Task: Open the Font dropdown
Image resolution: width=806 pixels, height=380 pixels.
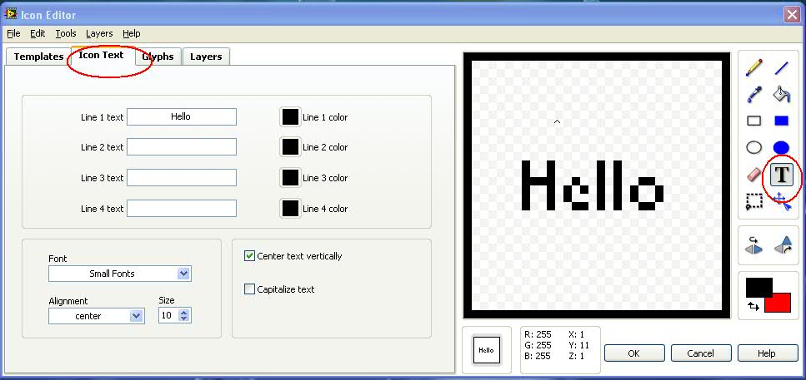Action: (184, 274)
